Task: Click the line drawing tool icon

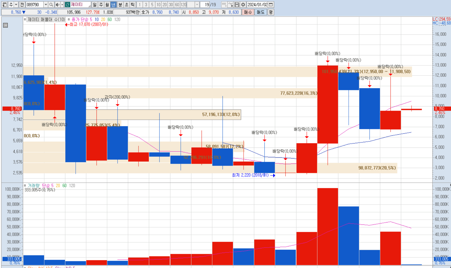Action: (231, 5)
